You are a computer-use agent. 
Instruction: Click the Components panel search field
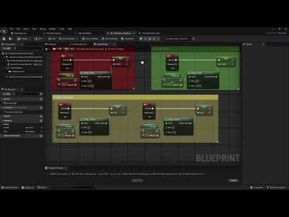28,48
